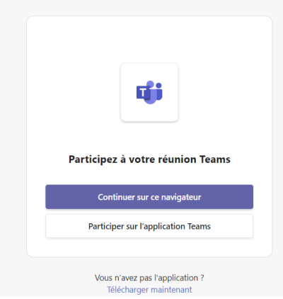Screen dimensions: 283x299
Task: Click the text Vous n'avez pas l'application ?
Action: (x=149, y=278)
